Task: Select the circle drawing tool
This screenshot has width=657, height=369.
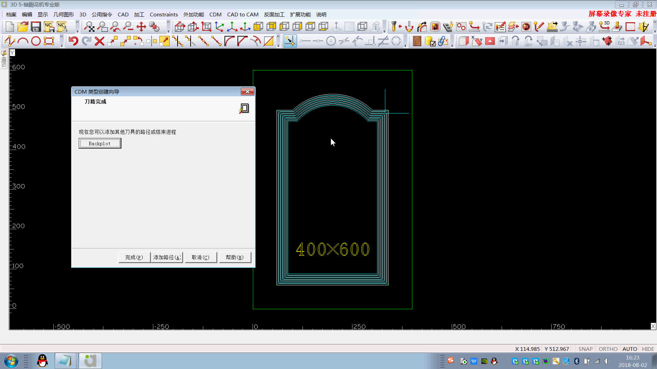Action: [x=36, y=41]
